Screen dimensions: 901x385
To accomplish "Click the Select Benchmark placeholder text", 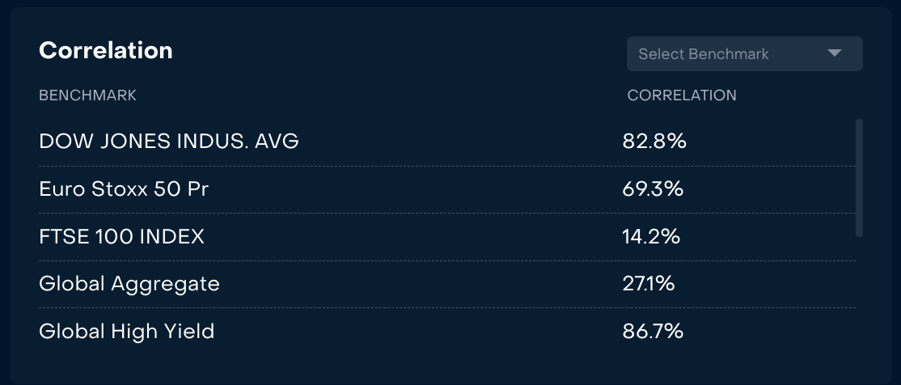I will tap(703, 54).
